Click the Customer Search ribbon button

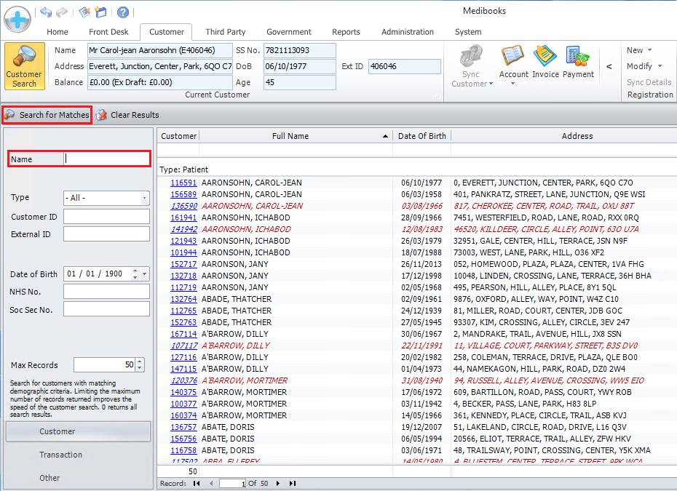[24, 66]
